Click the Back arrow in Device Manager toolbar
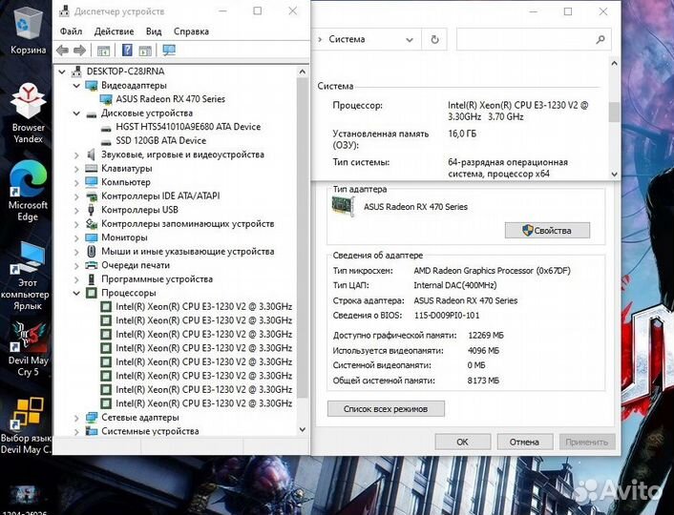Image resolution: width=674 pixels, height=515 pixels. 62,51
